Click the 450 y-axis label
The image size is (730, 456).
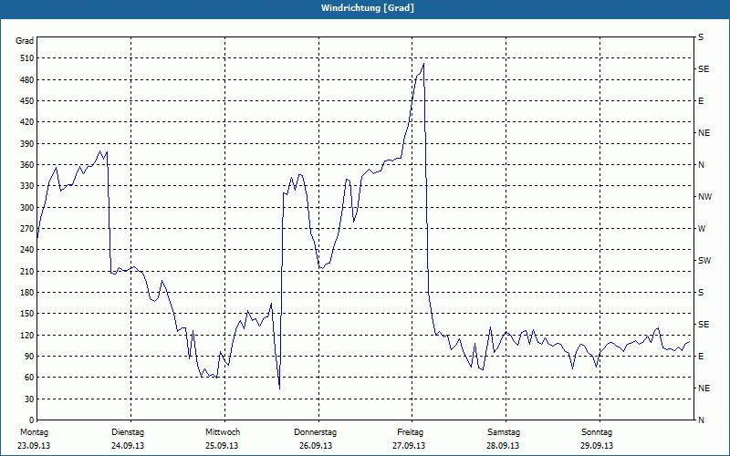click(27, 101)
